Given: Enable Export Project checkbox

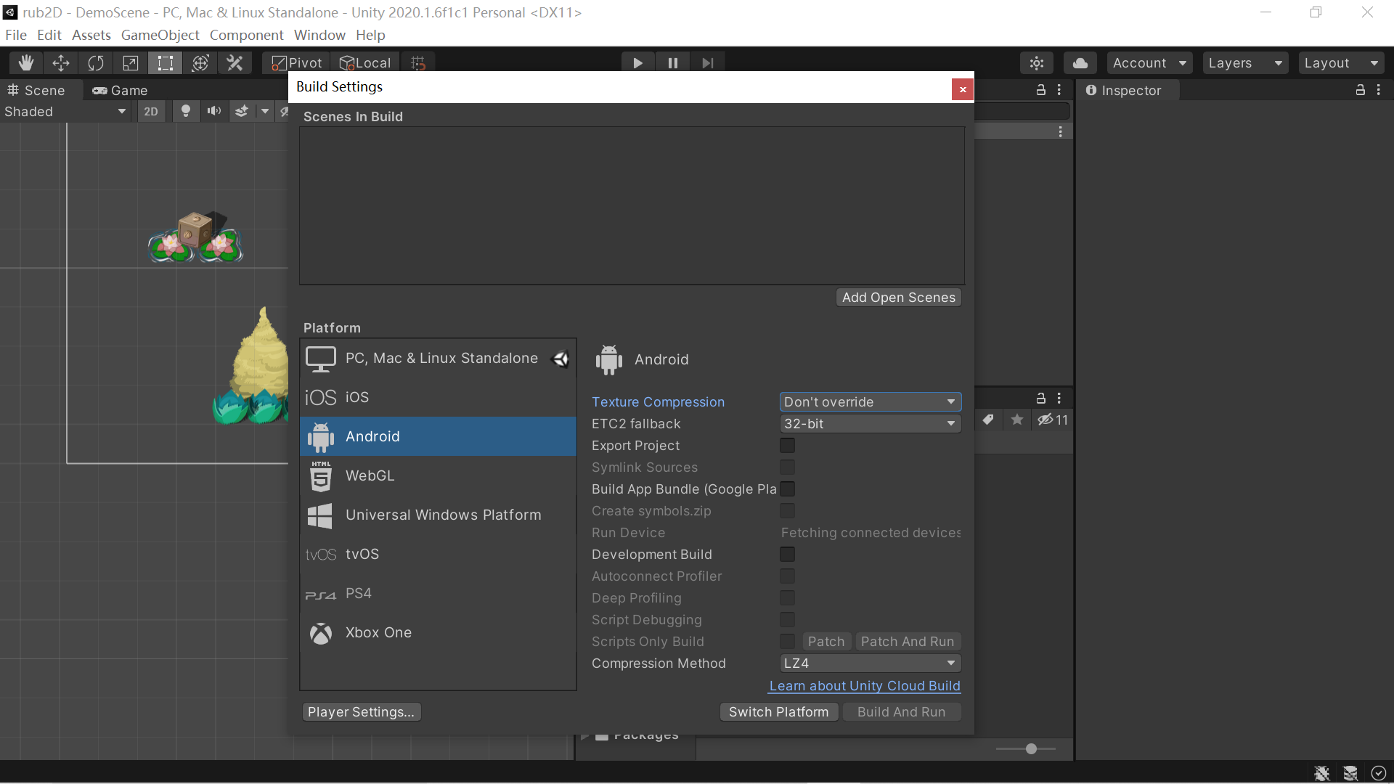Looking at the screenshot, I should tap(787, 445).
